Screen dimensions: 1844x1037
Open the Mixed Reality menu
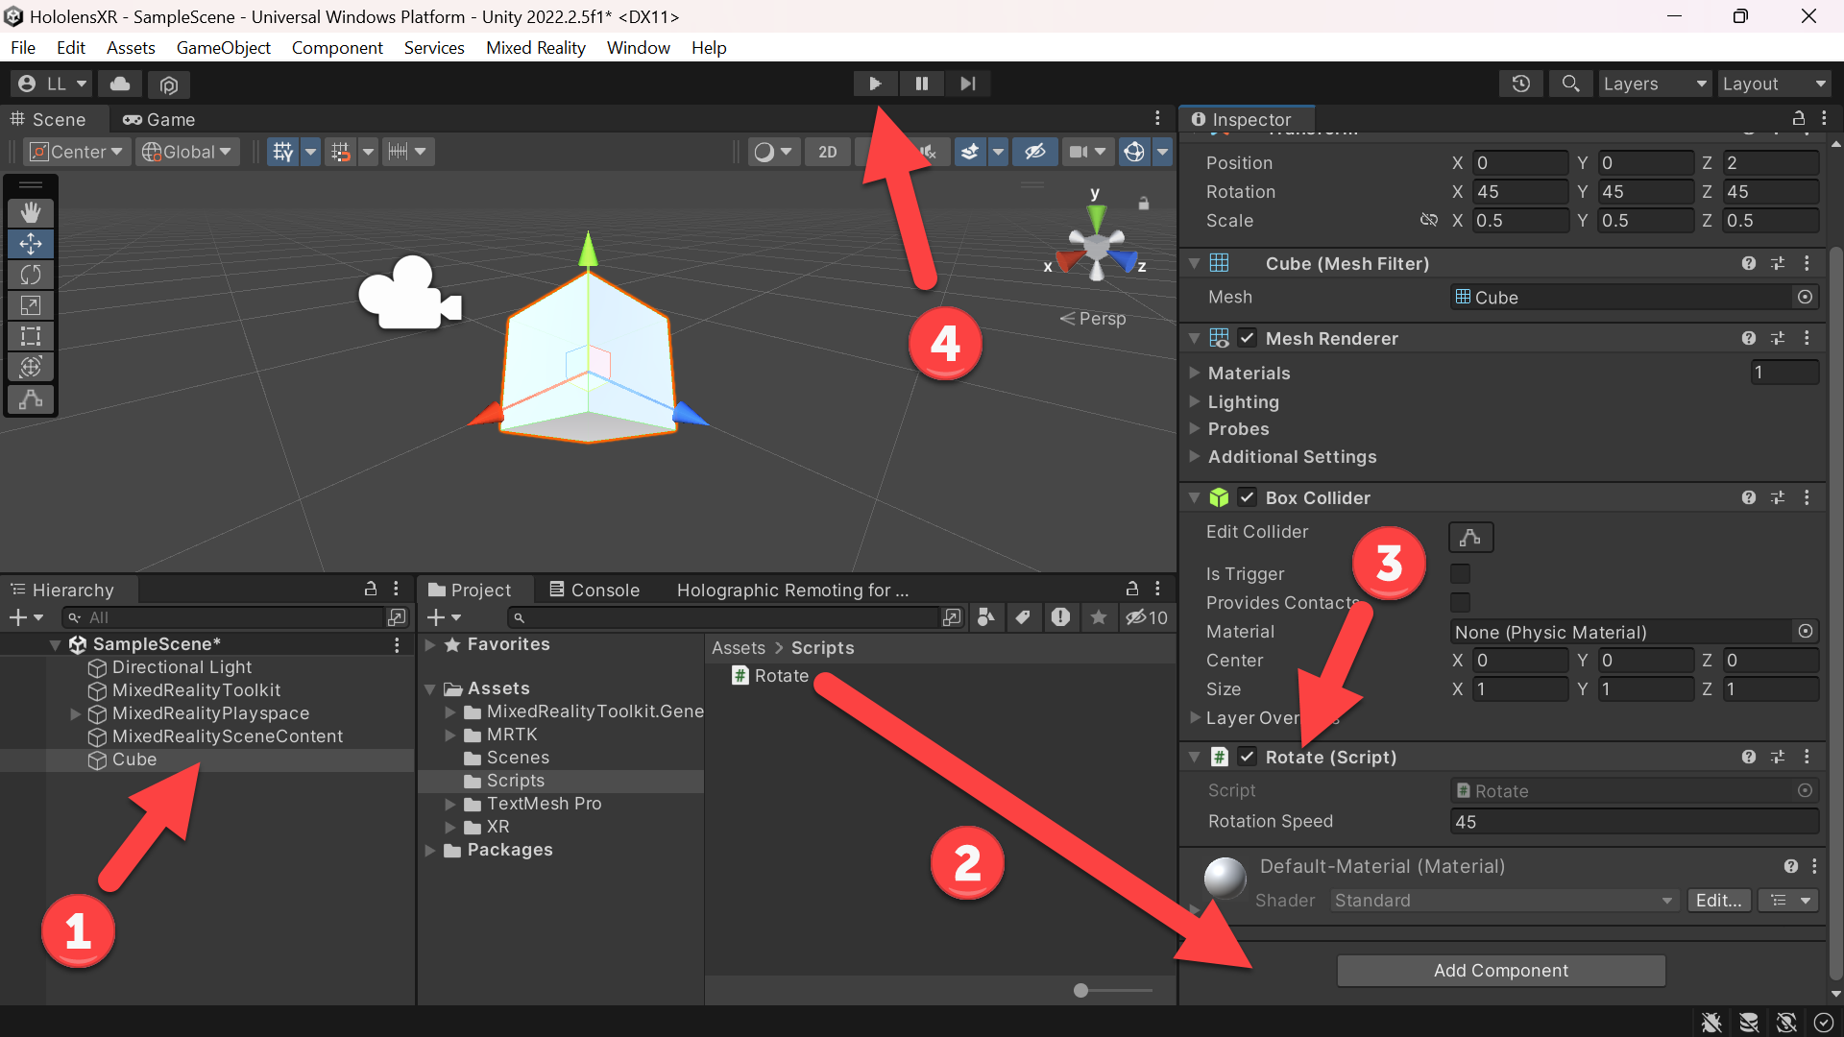pos(535,47)
